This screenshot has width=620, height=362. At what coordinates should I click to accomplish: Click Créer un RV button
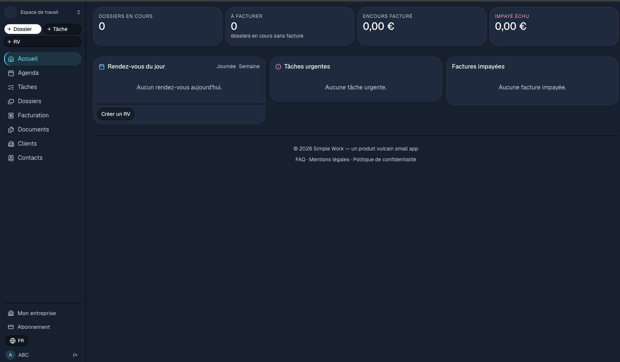[x=116, y=114]
